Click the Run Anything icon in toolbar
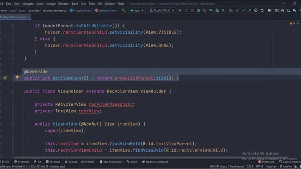The width and height of the screenshot is (301, 169). (277, 10)
